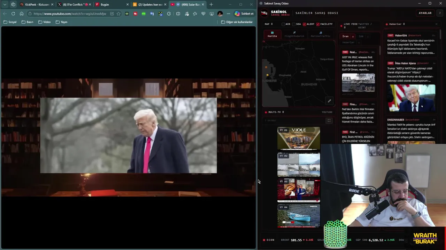The width and height of the screenshot is (446, 250).
Task: Open AYARLAR settings button
Action: 425,13
